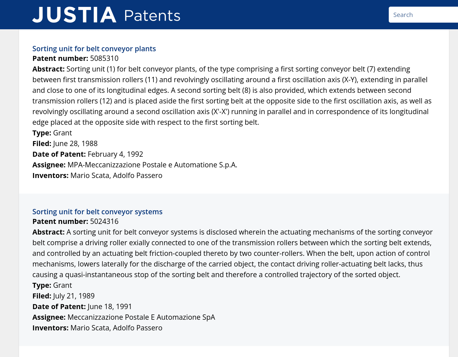Click Date of Patent February 4, 1992

click(115, 154)
